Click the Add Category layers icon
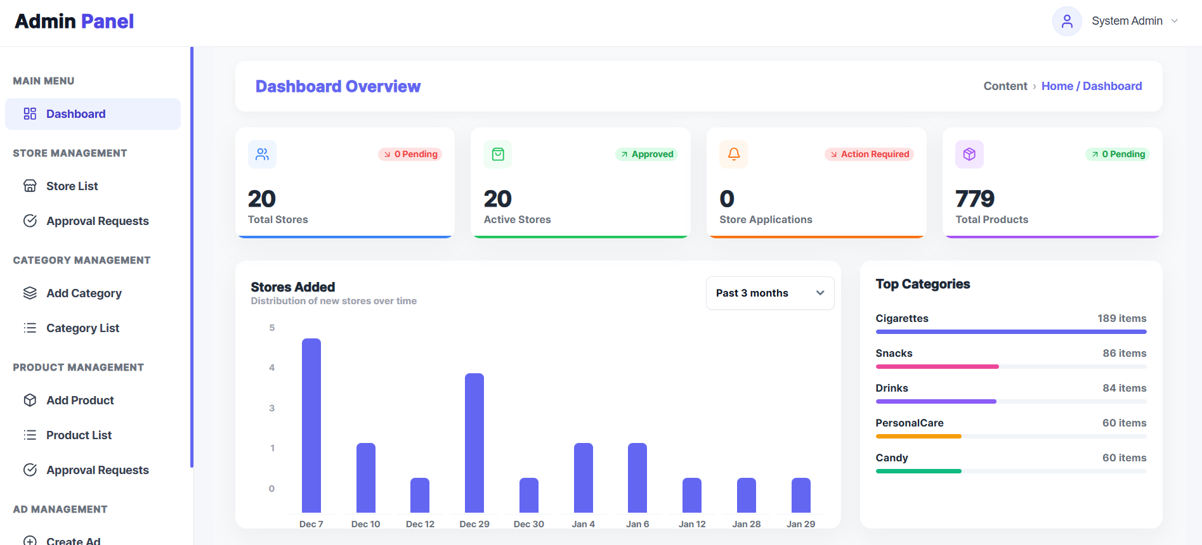Viewport: 1202px width, 545px height. click(x=30, y=293)
